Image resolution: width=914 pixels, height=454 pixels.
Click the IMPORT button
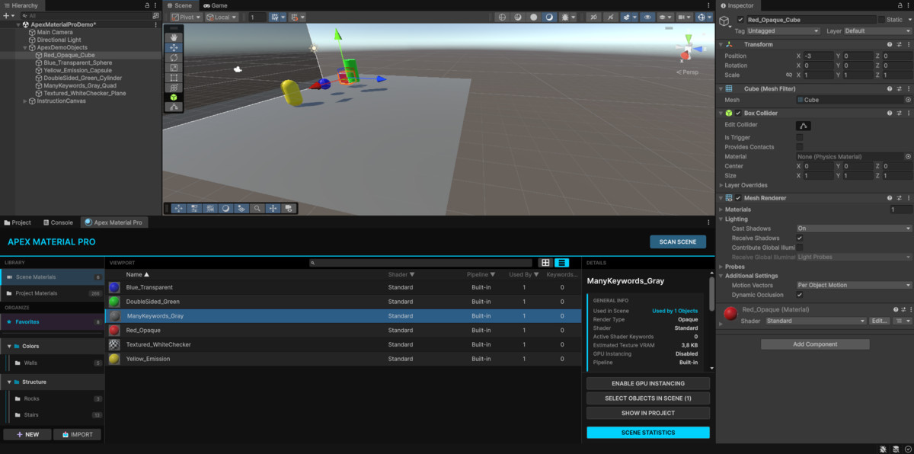(x=77, y=434)
